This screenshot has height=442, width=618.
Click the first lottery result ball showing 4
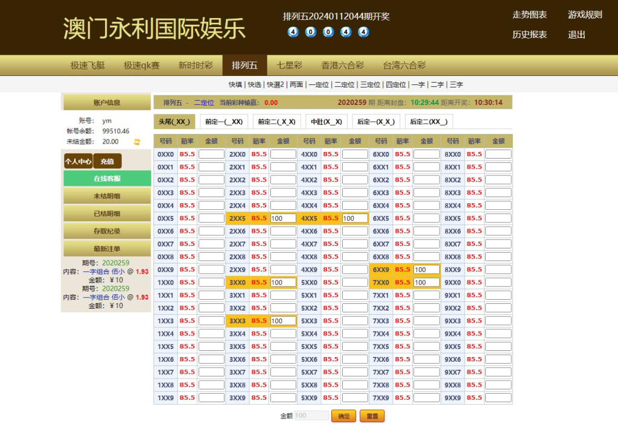pos(293,32)
